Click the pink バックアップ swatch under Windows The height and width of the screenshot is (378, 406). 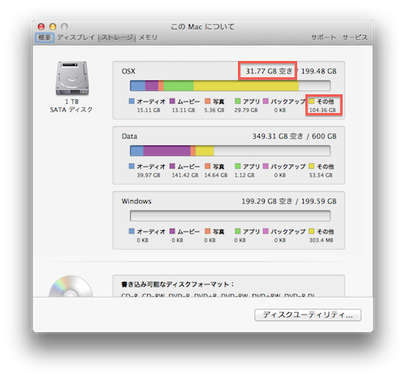tap(266, 231)
